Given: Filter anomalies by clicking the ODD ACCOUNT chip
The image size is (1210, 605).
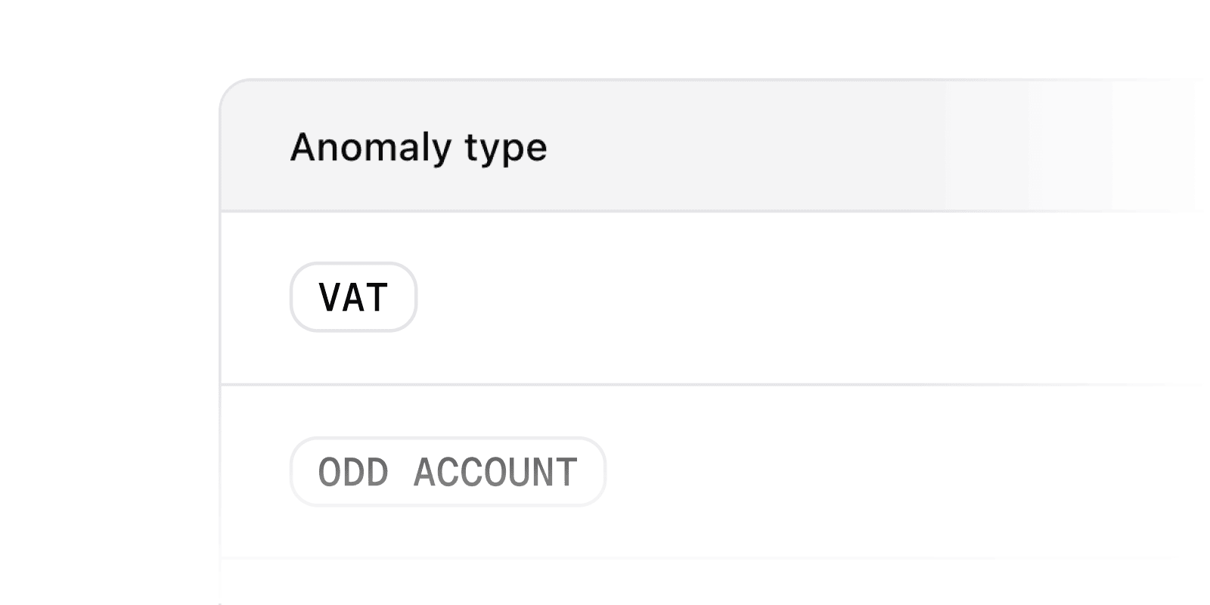Looking at the screenshot, I should [447, 471].
